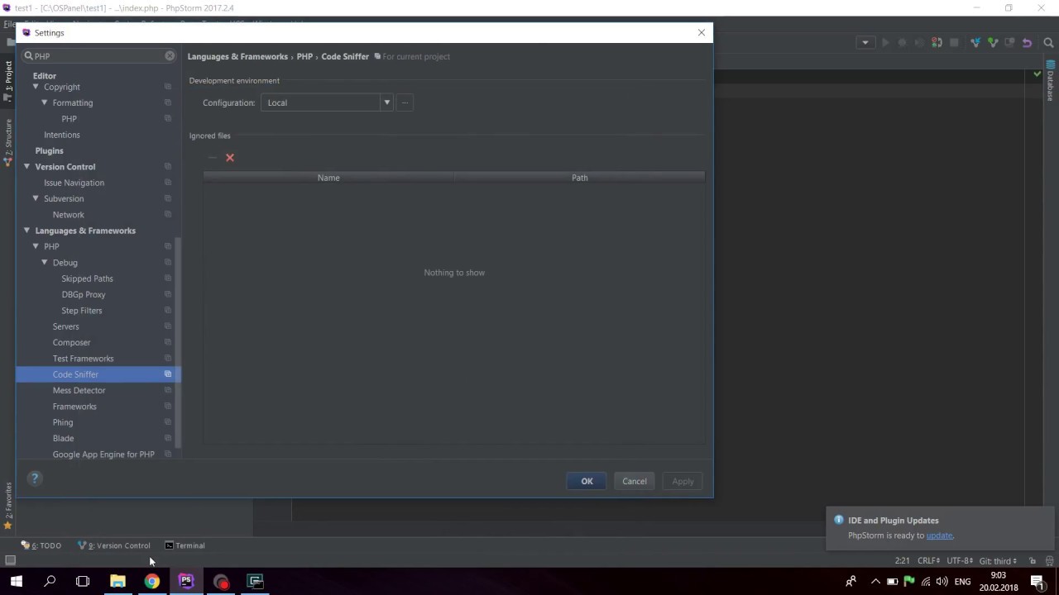
Task: Open Windows Task View from taskbar
Action: tap(83, 582)
